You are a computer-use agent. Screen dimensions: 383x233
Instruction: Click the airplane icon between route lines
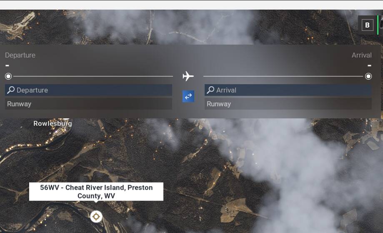(x=188, y=76)
